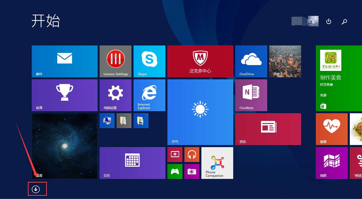Open the 日历 Calendar tile
This screenshot has height=199, width=362.
pos(133,163)
